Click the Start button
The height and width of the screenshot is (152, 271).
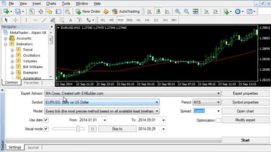(245, 140)
